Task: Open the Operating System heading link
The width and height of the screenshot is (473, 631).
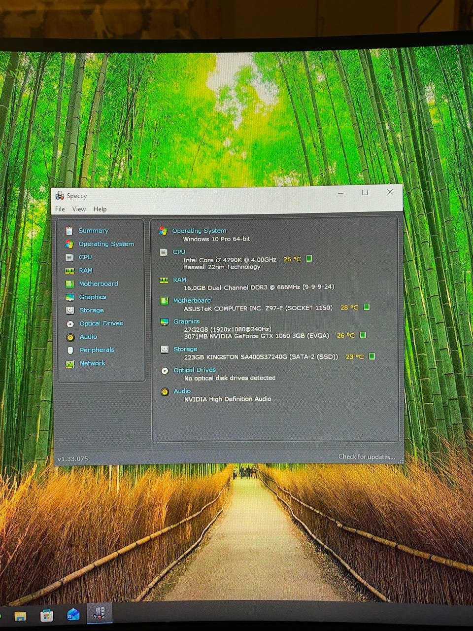Action: click(199, 231)
